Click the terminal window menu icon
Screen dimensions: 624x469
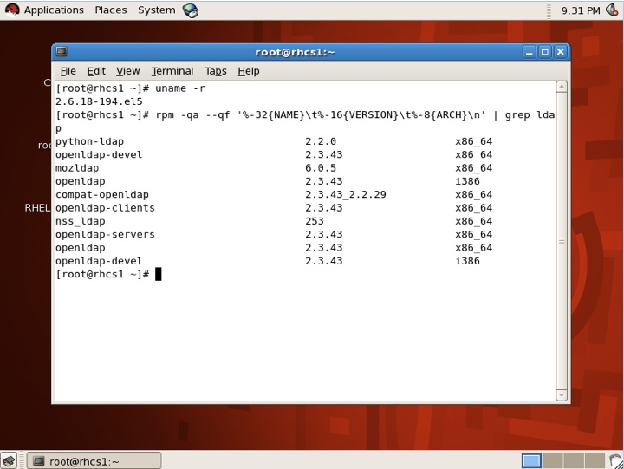click(x=62, y=51)
